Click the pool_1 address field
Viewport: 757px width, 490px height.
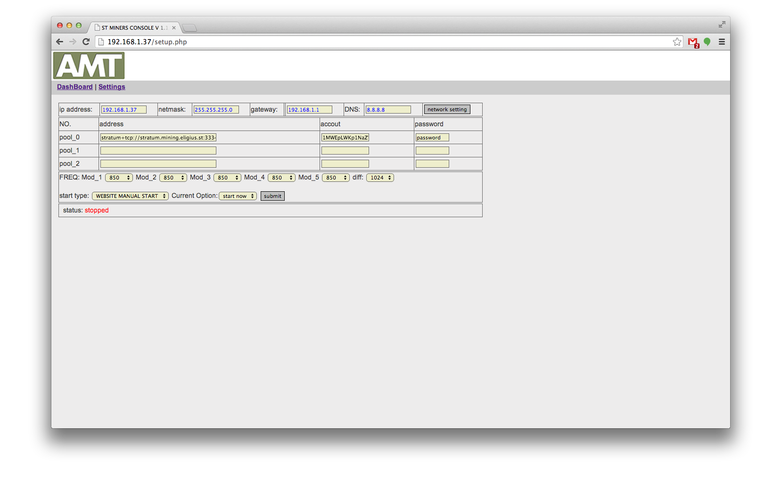coord(158,151)
